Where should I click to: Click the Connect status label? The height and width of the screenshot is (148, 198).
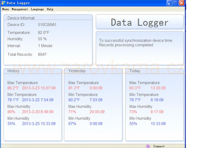(x=159, y=146)
